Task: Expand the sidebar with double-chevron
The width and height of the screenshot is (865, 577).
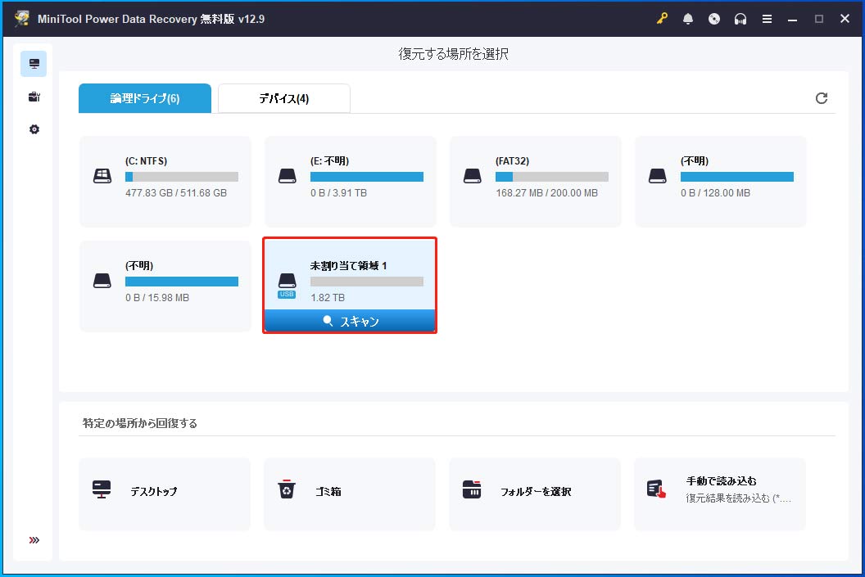Action: pyautogui.click(x=34, y=540)
